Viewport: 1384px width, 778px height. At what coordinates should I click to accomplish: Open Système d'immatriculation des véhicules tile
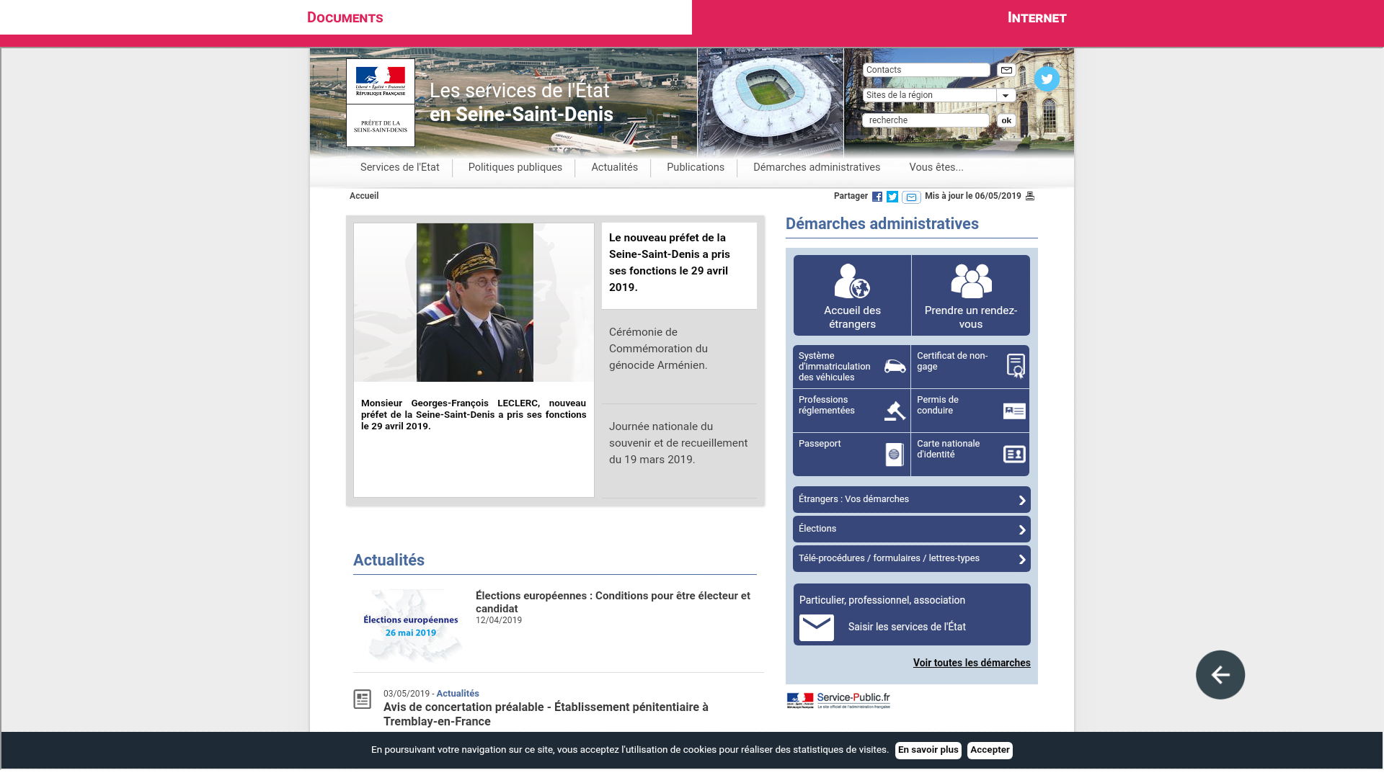coord(852,367)
